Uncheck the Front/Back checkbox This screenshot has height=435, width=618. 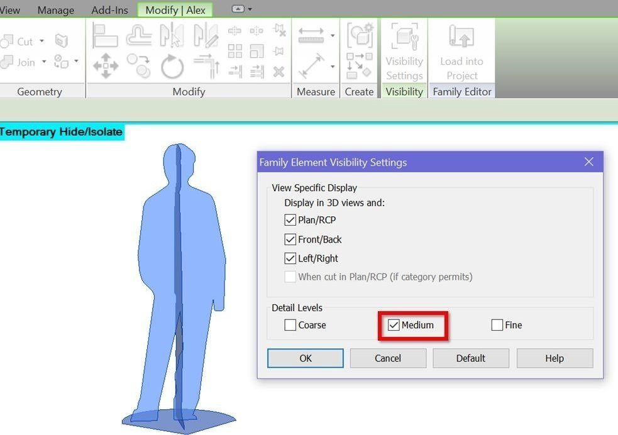pos(290,239)
